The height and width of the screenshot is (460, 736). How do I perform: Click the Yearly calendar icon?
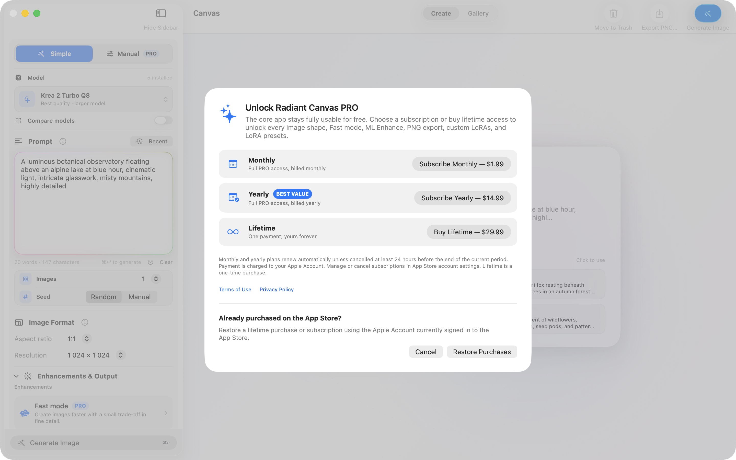tap(233, 198)
